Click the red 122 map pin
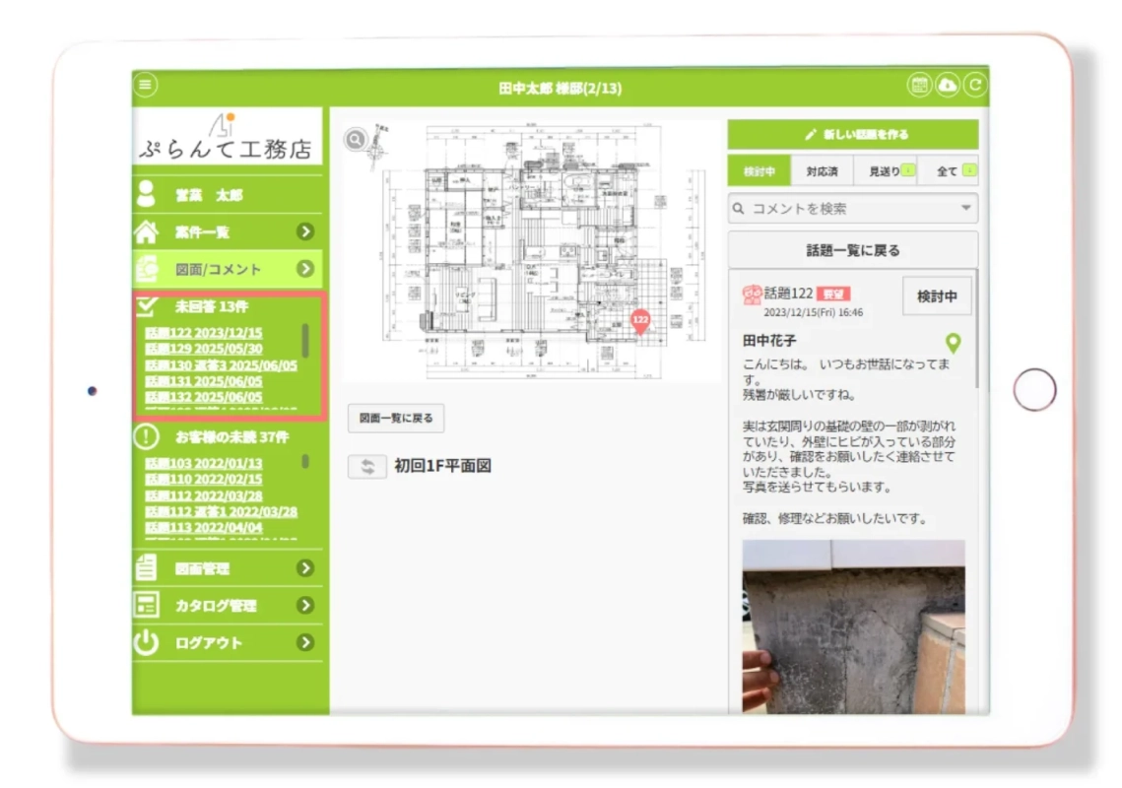 pyautogui.click(x=640, y=323)
